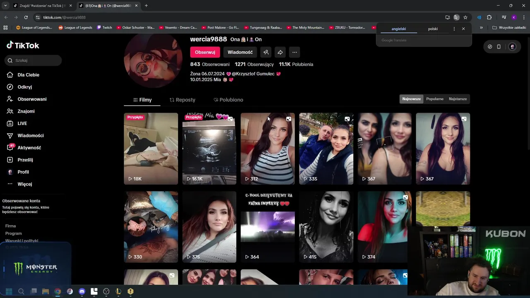Click the browser address bar
The height and width of the screenshot is (298, 530).
240,17
